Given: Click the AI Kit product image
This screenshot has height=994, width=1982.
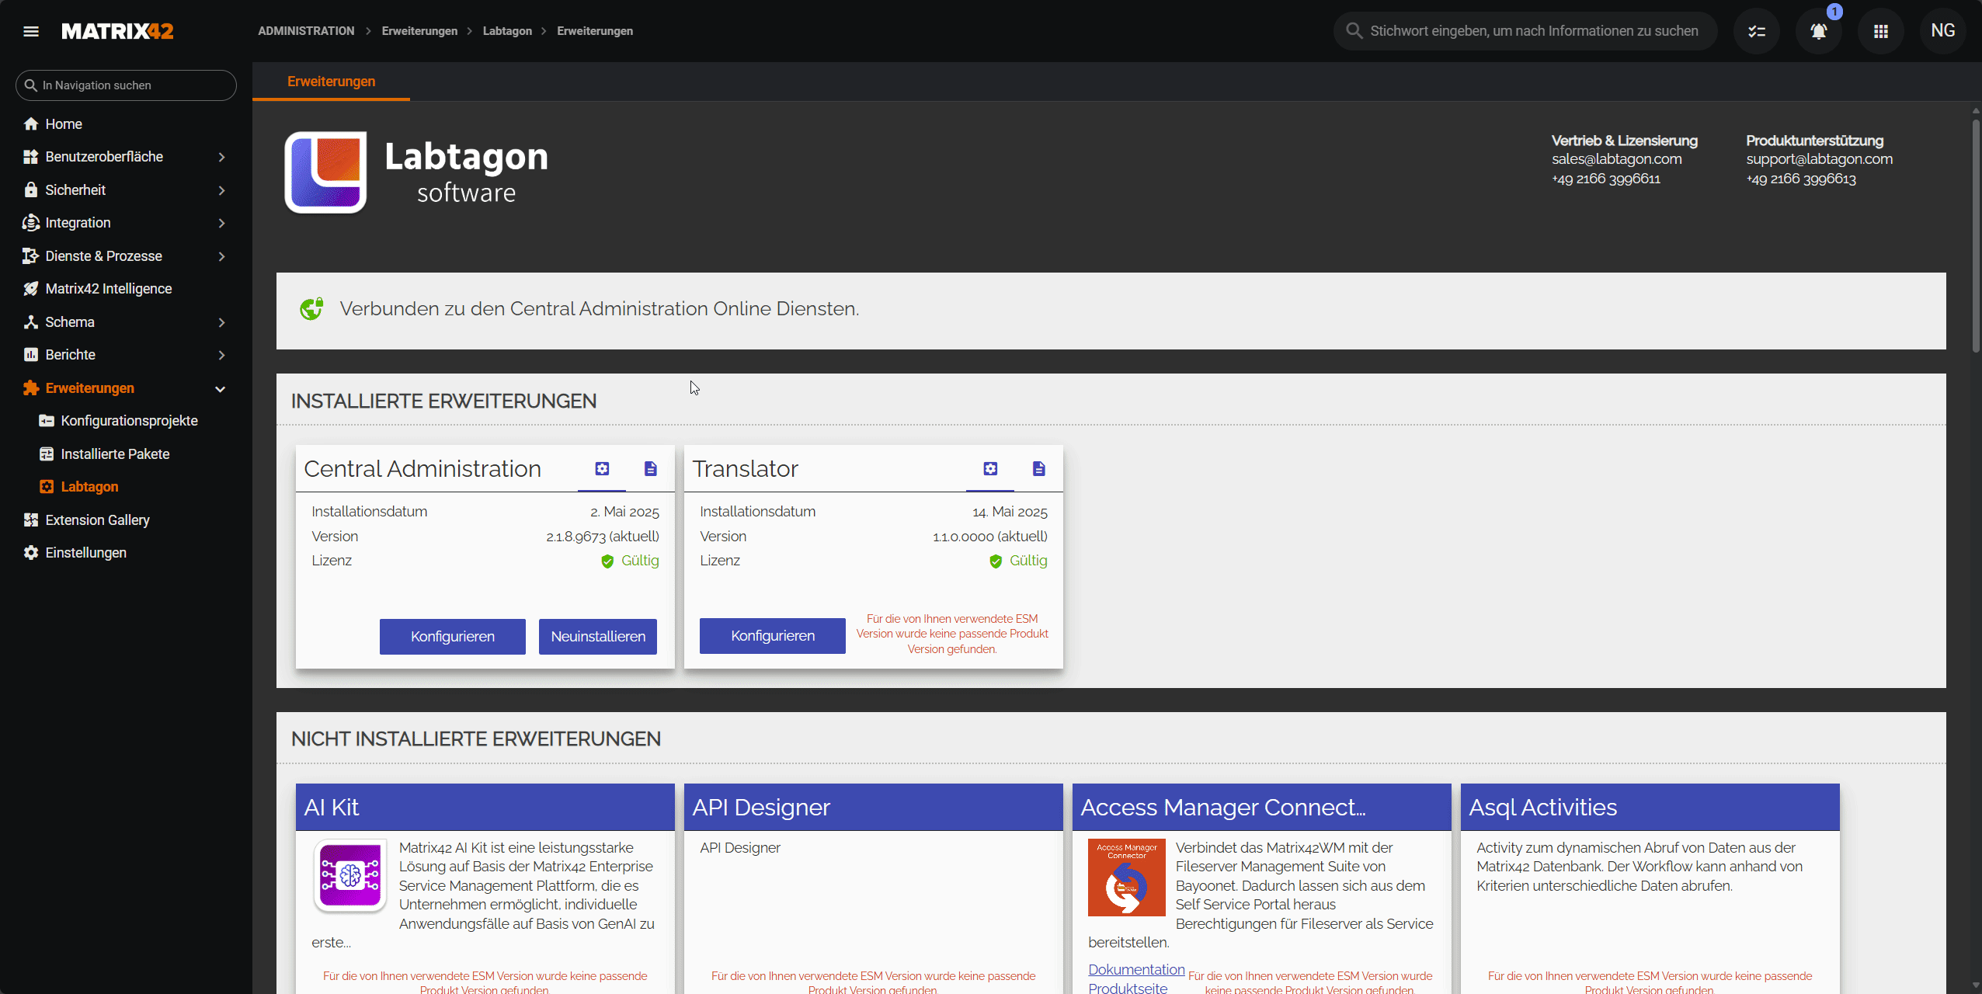Looking at the screenshot, I should tap(350, 876).
